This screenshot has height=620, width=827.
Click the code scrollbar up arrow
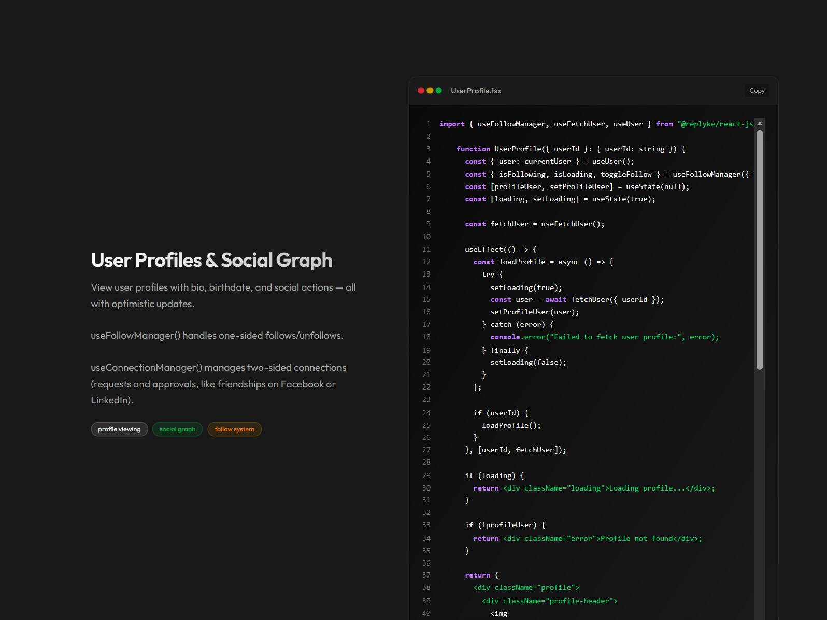click(760, 124)
